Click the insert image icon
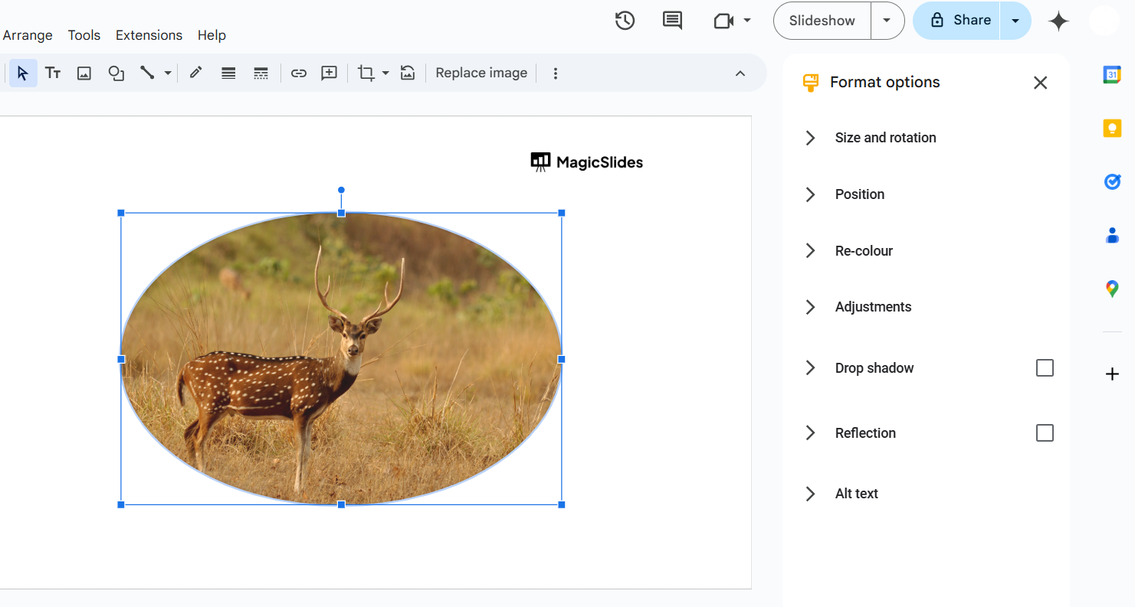Viewport: 1135px width, 607px height. pyautogui.click(x=84, y=73)
